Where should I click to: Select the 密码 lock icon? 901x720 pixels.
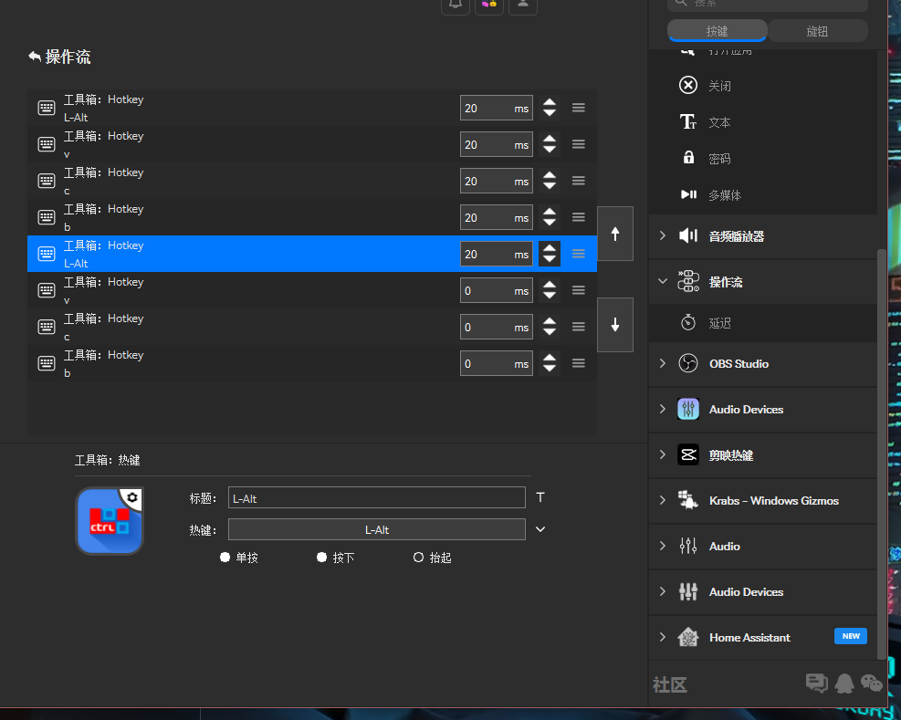[688, 159]
